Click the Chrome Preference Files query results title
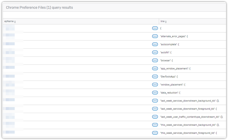This screenshot has height=140, width=228. click(40, 7)
